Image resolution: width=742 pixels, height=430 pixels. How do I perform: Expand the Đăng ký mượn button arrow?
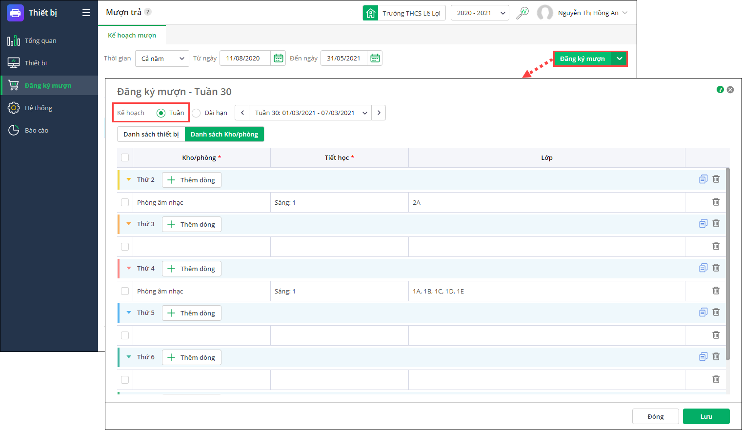(x=619, y=59)
